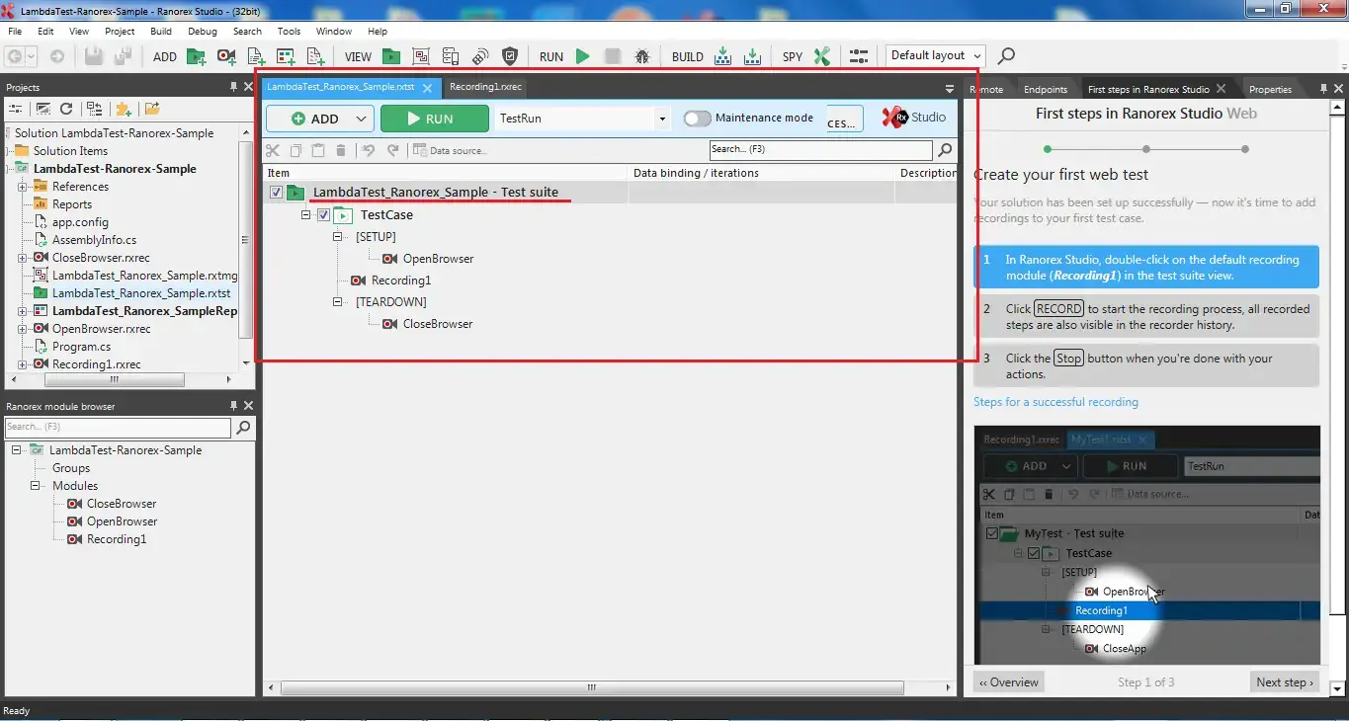1349x721 pixels.
Task: Click the green RUN button
Action: click(x=435, y=119)
